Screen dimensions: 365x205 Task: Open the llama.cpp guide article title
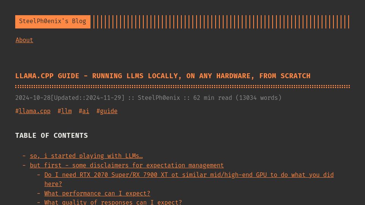163,76
